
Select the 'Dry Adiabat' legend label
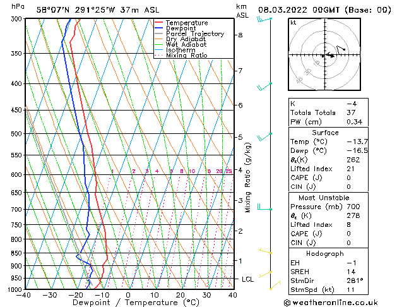coord(186,39)
